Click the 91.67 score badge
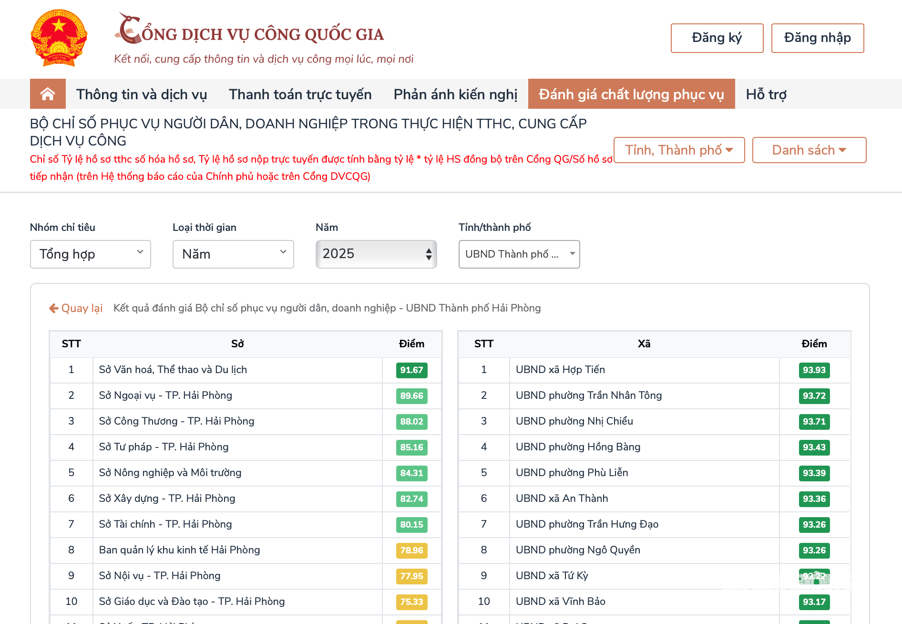The image size is (902, 624). tap(412, 370)
